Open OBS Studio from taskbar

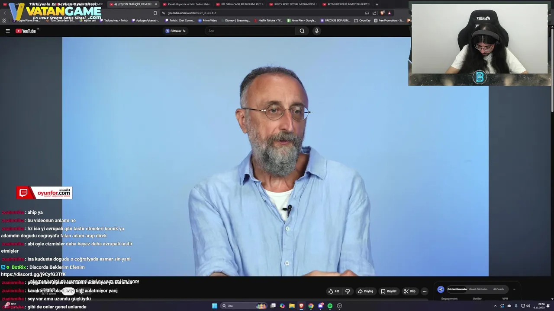tap(339, 306)
